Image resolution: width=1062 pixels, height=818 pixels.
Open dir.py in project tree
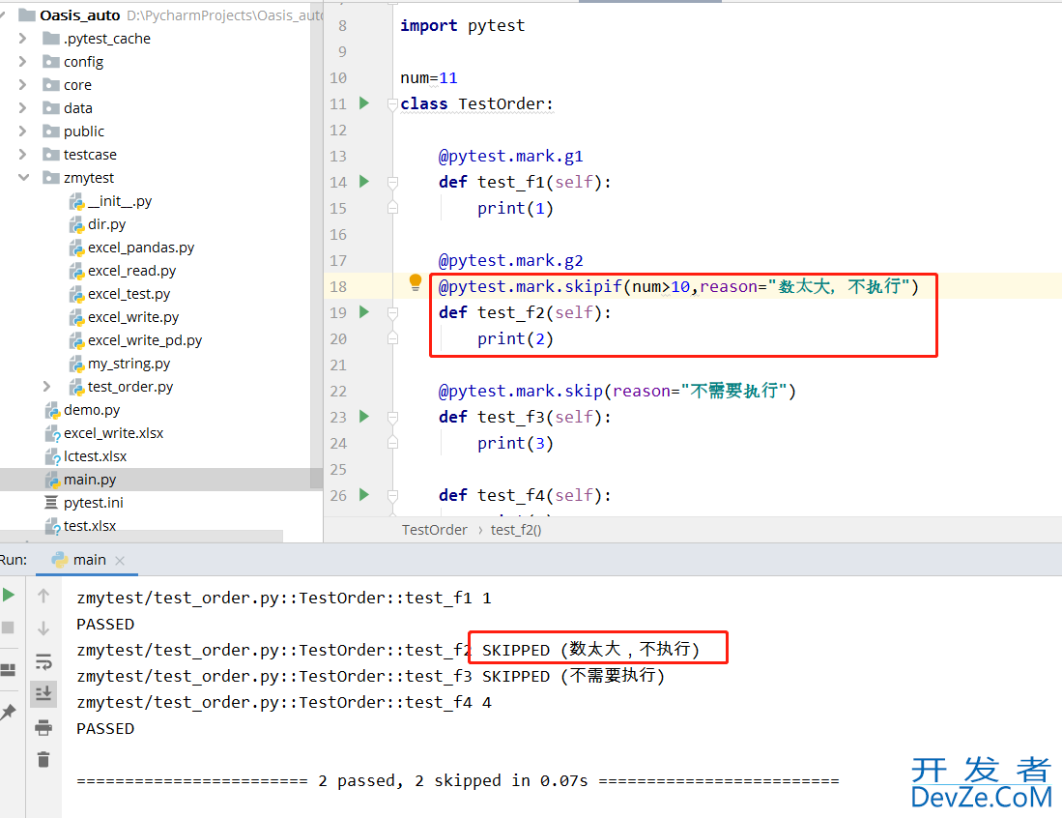pyautogui.click(x=107, y=224)
